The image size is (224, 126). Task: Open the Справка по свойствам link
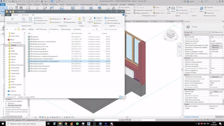[191, 117]
